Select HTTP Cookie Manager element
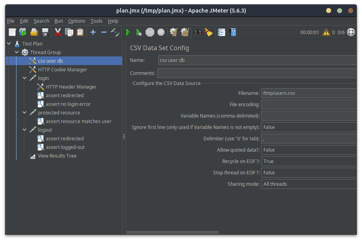The image size is (362, 241). coord(62,69)
